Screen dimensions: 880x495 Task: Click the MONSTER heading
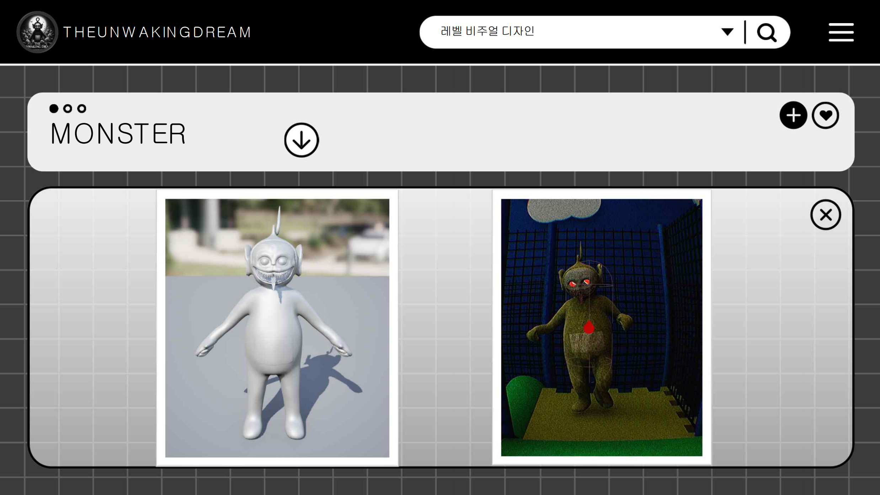point(118,134)
